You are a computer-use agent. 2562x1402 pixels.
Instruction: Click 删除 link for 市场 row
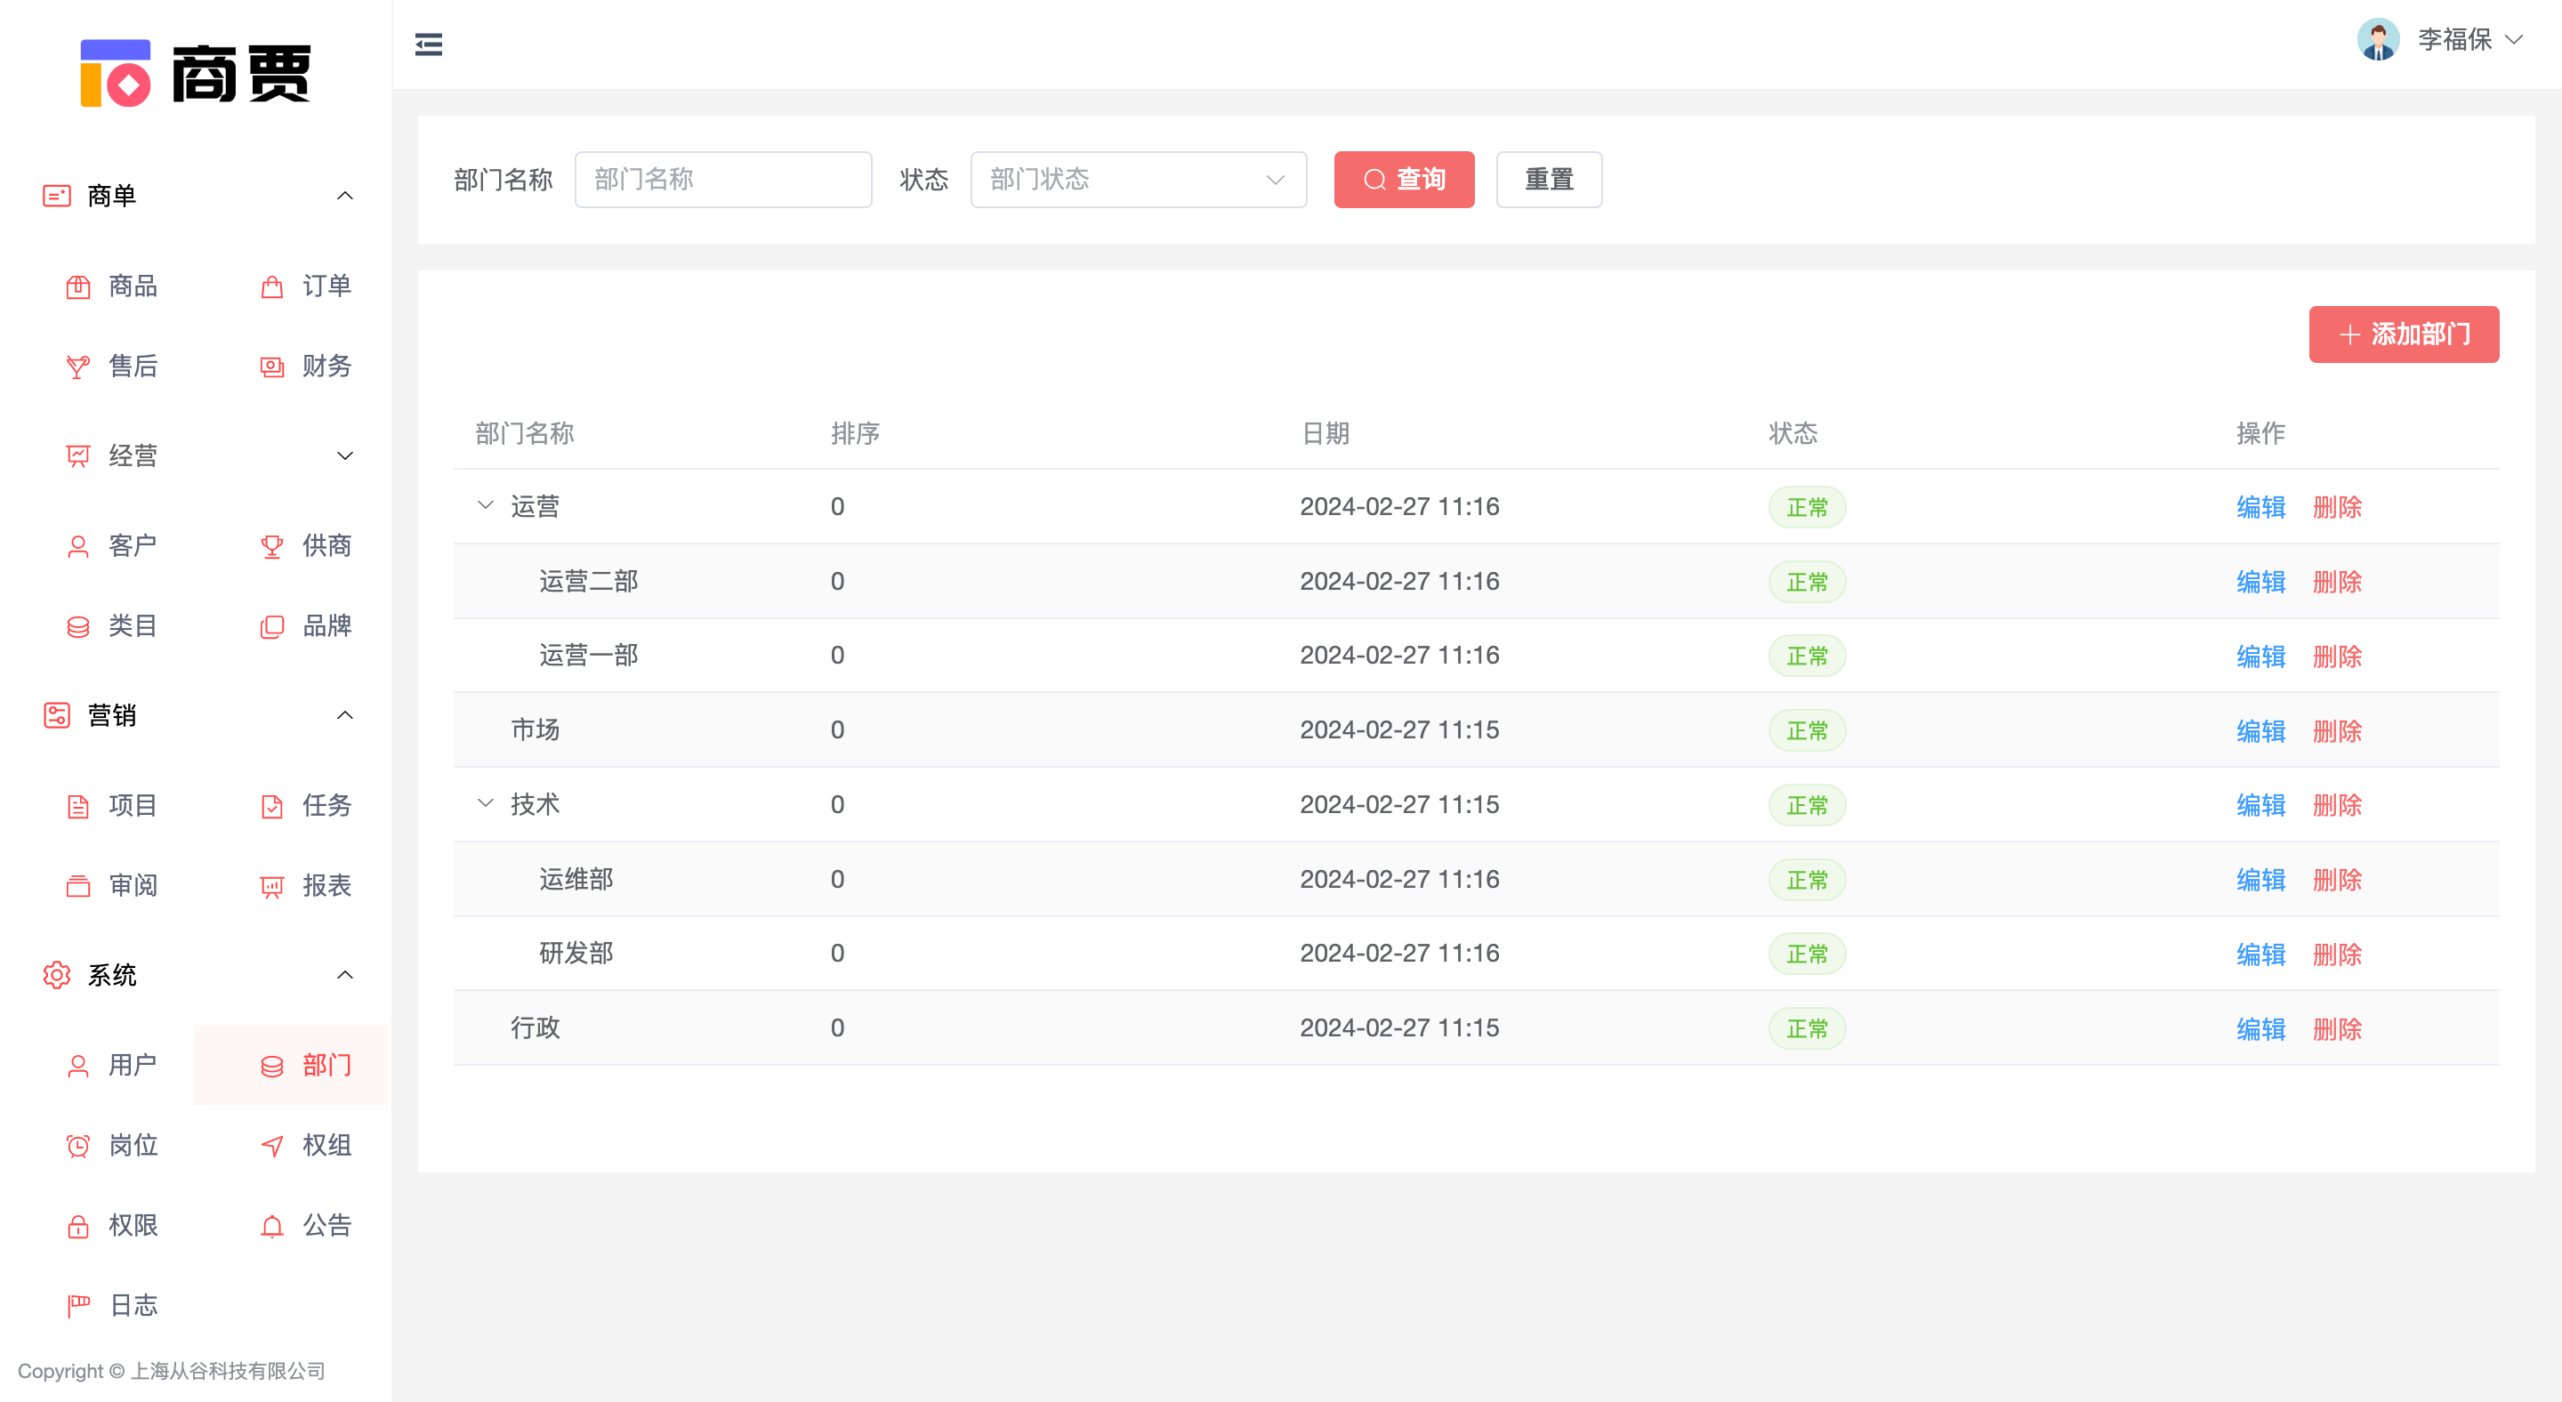2336,731
